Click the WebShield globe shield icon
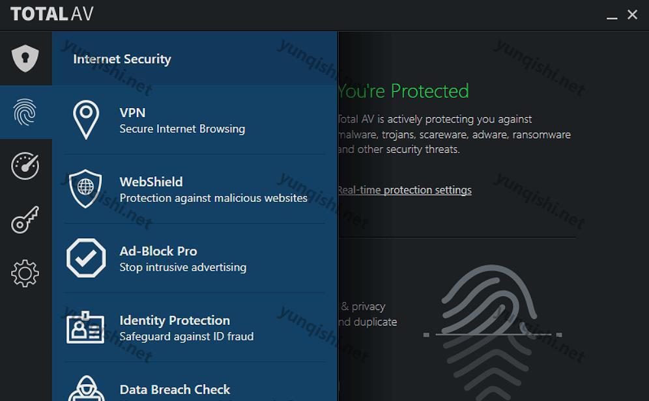This screenshot has width=649, height=401. (x=85, y=189)
